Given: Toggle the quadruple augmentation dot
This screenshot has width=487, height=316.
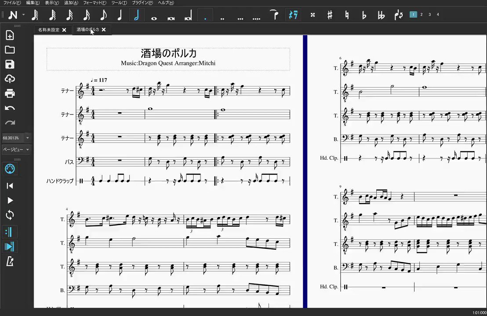Looking at the screenshot, I should 257,18.
